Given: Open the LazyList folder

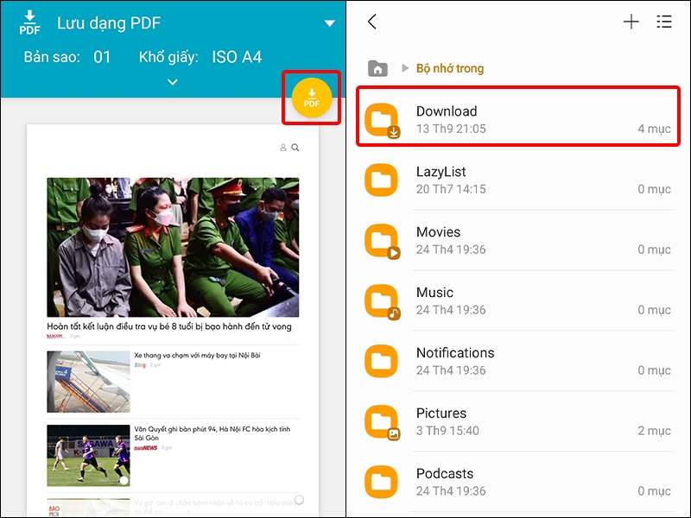Looking at the screenshot, I should (518, 180).
